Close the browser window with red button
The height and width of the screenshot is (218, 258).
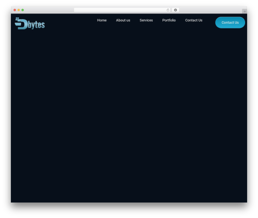click(15, 10)
